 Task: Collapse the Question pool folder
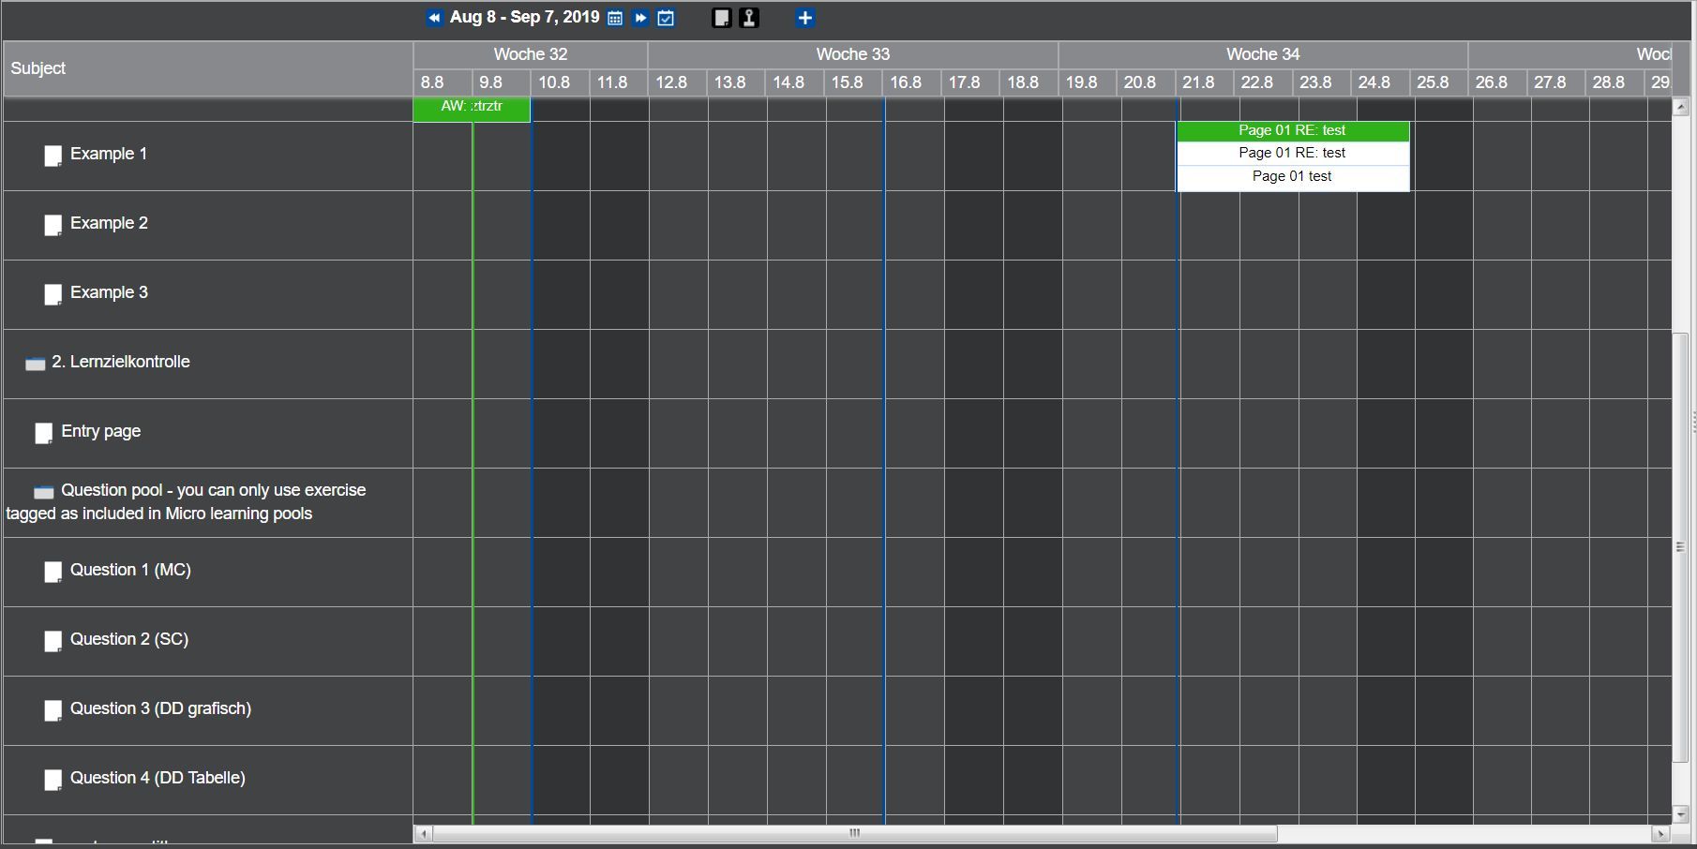(43, 492)
